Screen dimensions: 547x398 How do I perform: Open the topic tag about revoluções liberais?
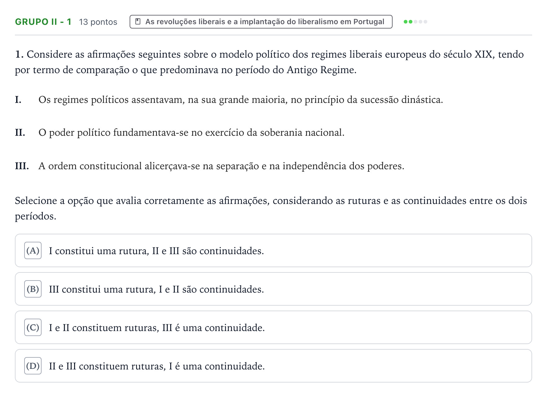click(x=261, y=22)
